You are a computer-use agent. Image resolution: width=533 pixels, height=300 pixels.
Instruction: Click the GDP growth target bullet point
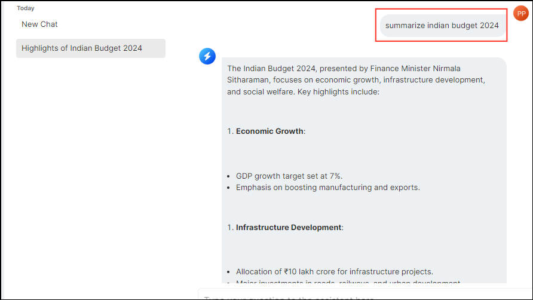tap(289, 176)
